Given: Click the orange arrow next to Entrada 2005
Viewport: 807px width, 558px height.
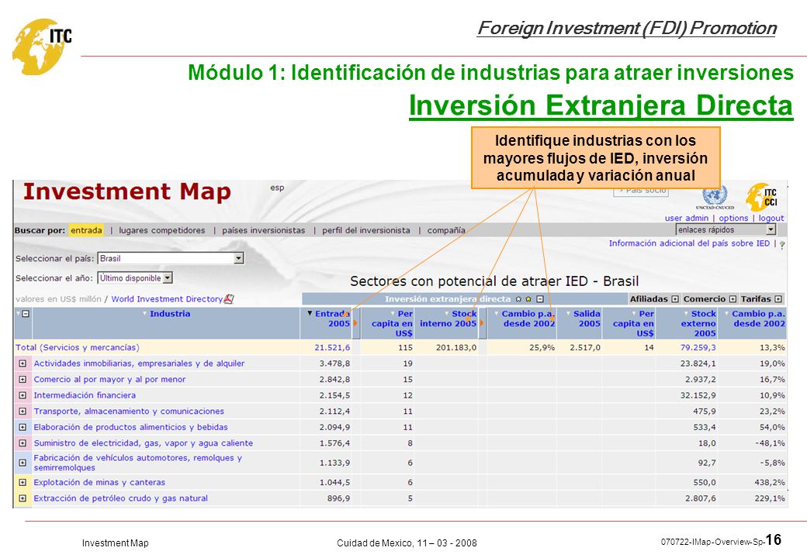Looking at the screenshot, I should (x=355, y=323).
